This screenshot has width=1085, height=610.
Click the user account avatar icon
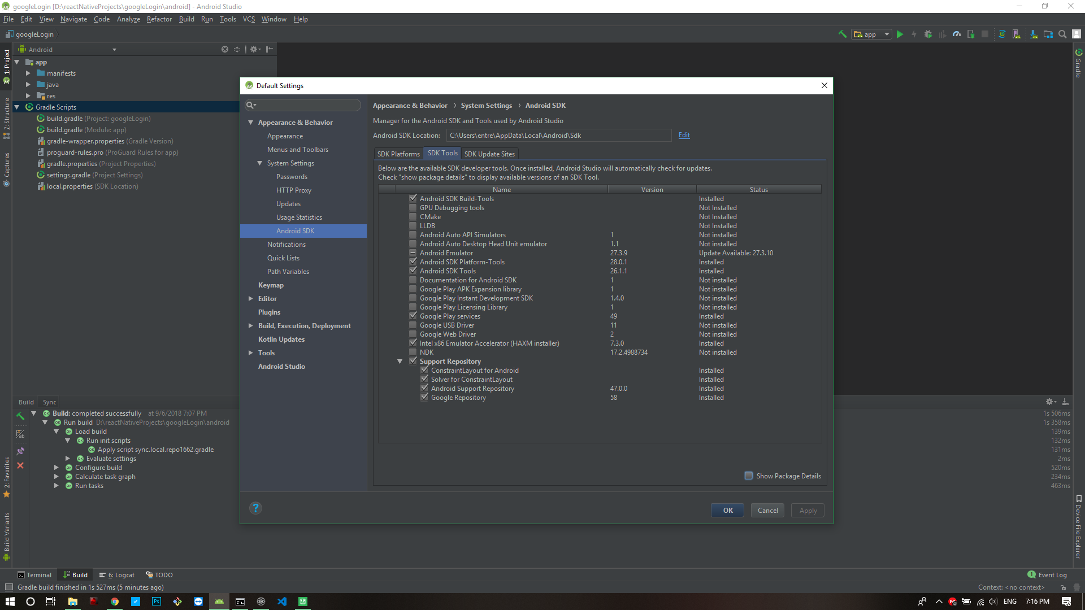coord(1077,34)
